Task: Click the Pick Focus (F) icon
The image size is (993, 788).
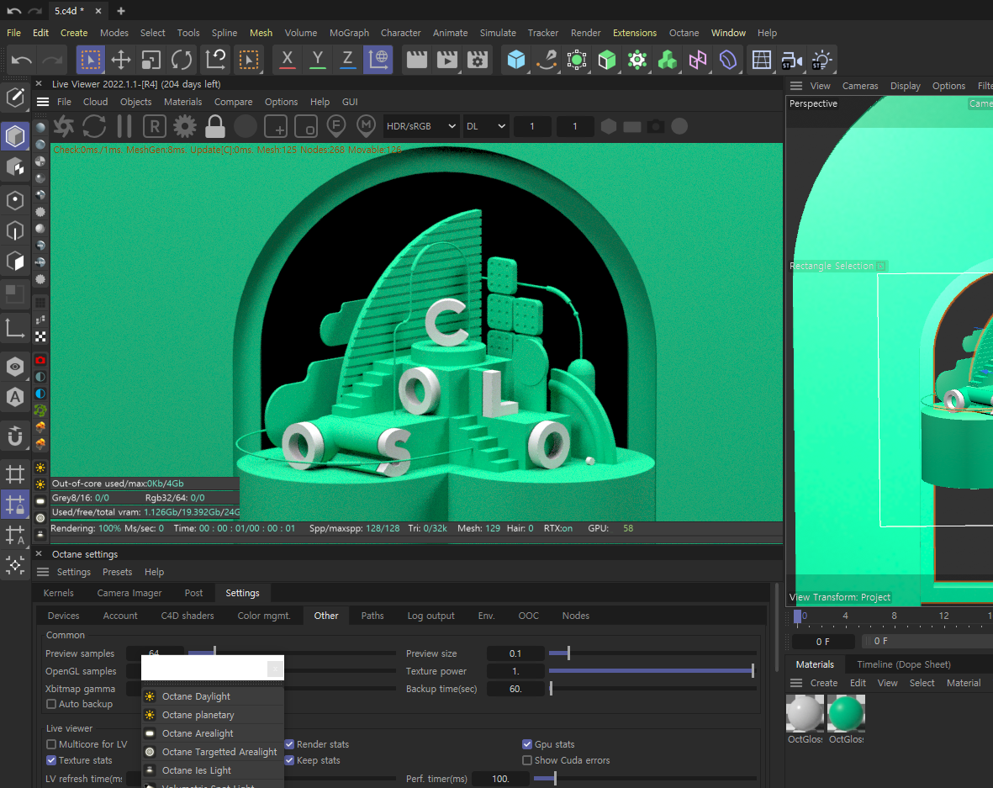Action: 336,126
